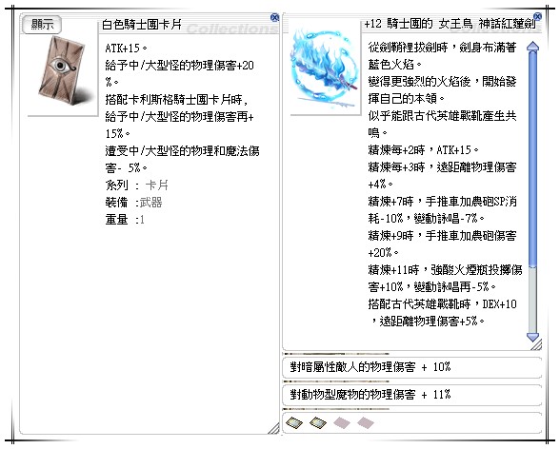The height and width of the screenshot is (449, 560).
Task: Close the 女王鳥 神話紅薙劍 item window
Action: 537,16
